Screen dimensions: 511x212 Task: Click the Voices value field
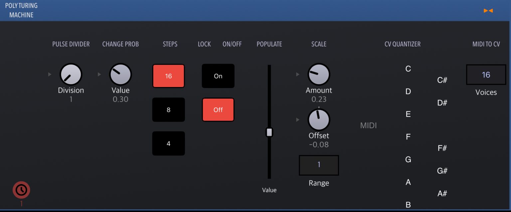[x=486, y=75]
